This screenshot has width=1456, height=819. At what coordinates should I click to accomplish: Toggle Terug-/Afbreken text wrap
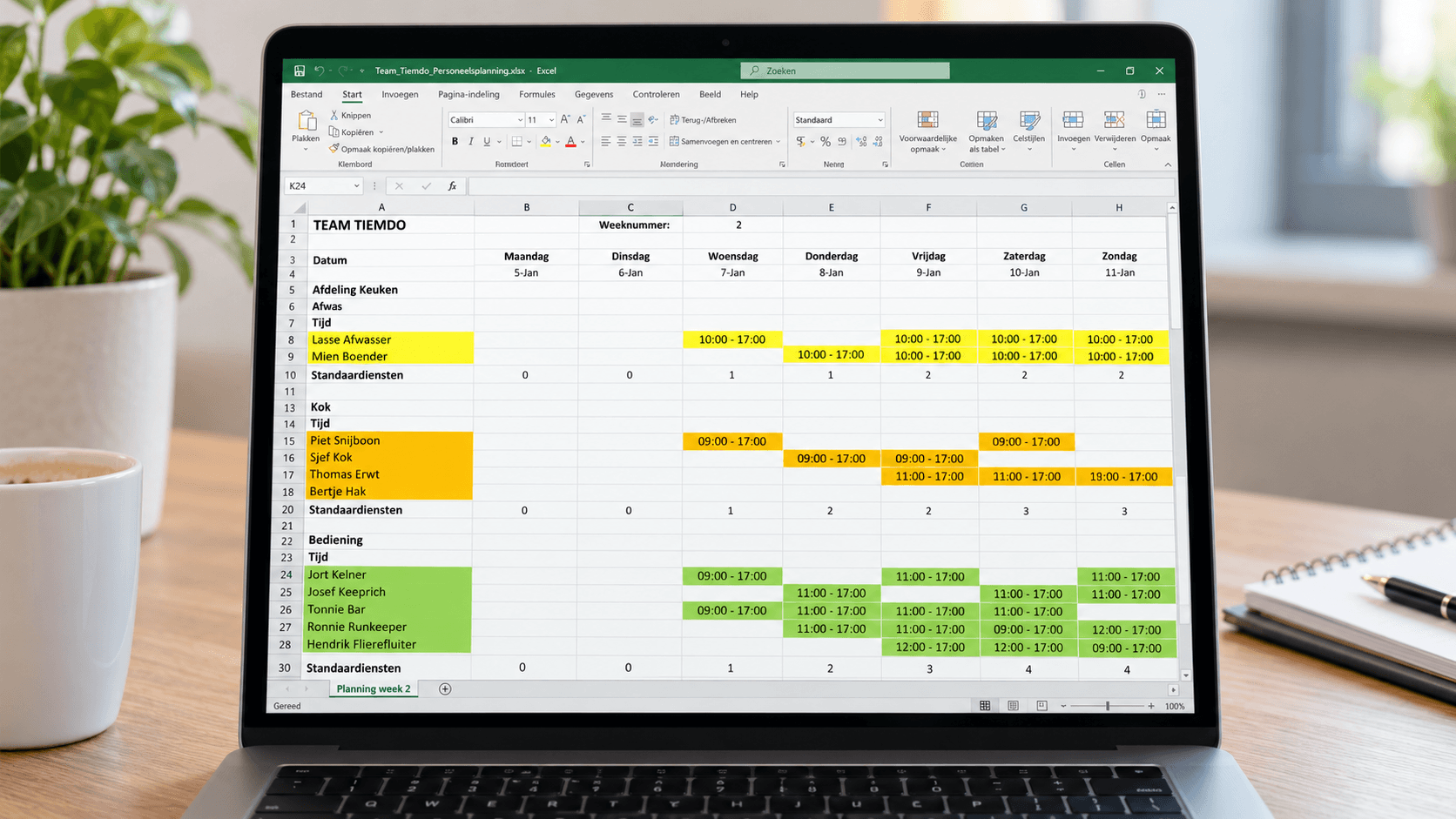(x=703, y=120)
